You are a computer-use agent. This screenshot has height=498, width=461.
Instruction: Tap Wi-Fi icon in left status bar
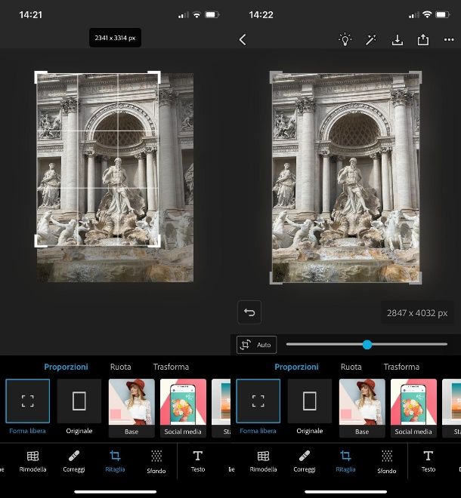(x=196, y=14)
